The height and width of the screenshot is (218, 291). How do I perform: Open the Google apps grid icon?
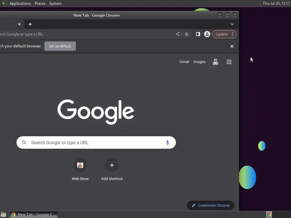tap(229, 62)
